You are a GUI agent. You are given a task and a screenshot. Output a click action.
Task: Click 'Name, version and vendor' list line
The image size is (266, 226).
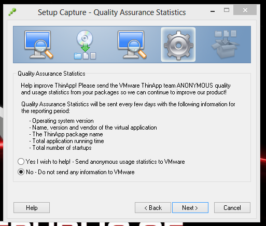tap(93, 128)
